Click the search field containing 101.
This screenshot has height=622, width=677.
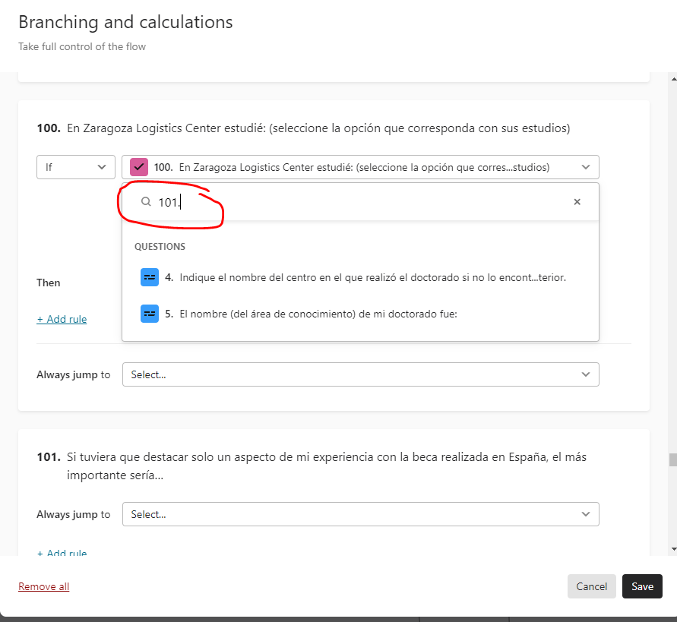pyautogui.click(x=360, y=201)
